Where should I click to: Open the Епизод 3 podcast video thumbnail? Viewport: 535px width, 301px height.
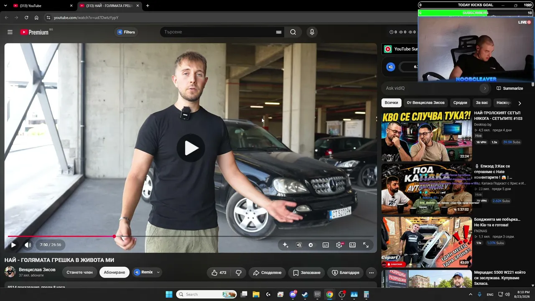click(426, 189)
